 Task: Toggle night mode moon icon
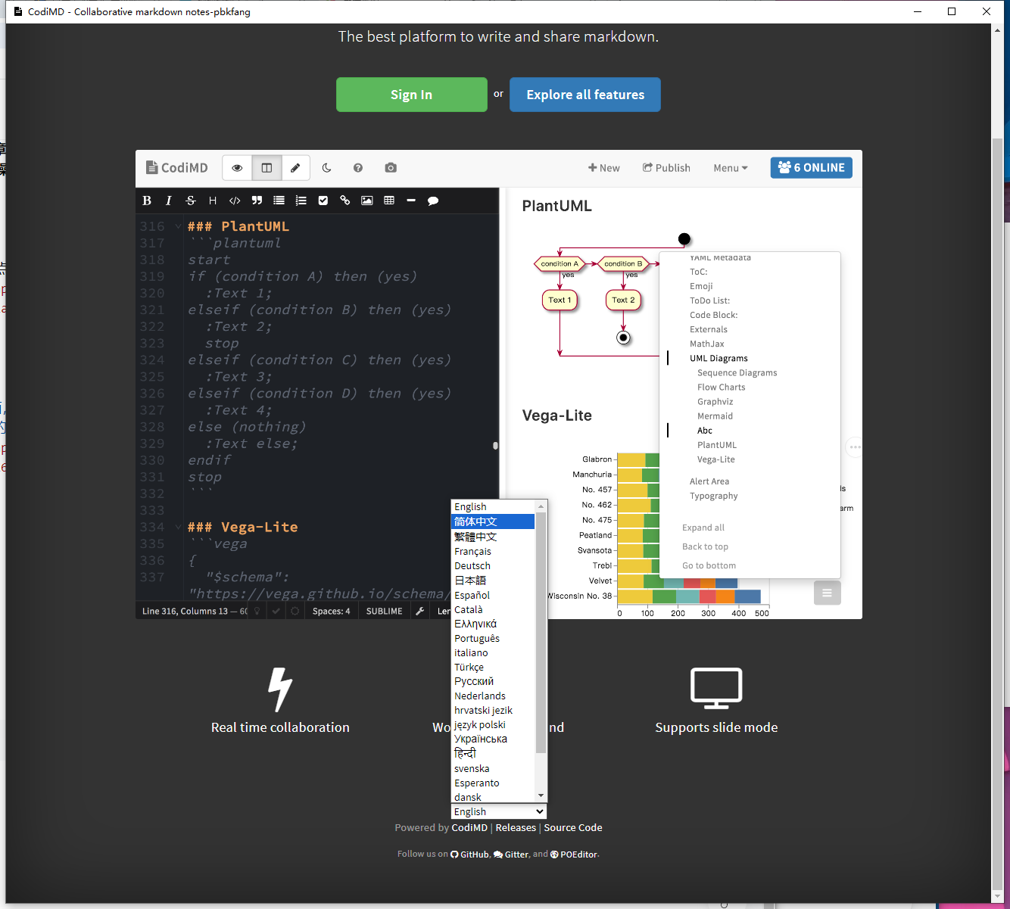coord(326,168)
